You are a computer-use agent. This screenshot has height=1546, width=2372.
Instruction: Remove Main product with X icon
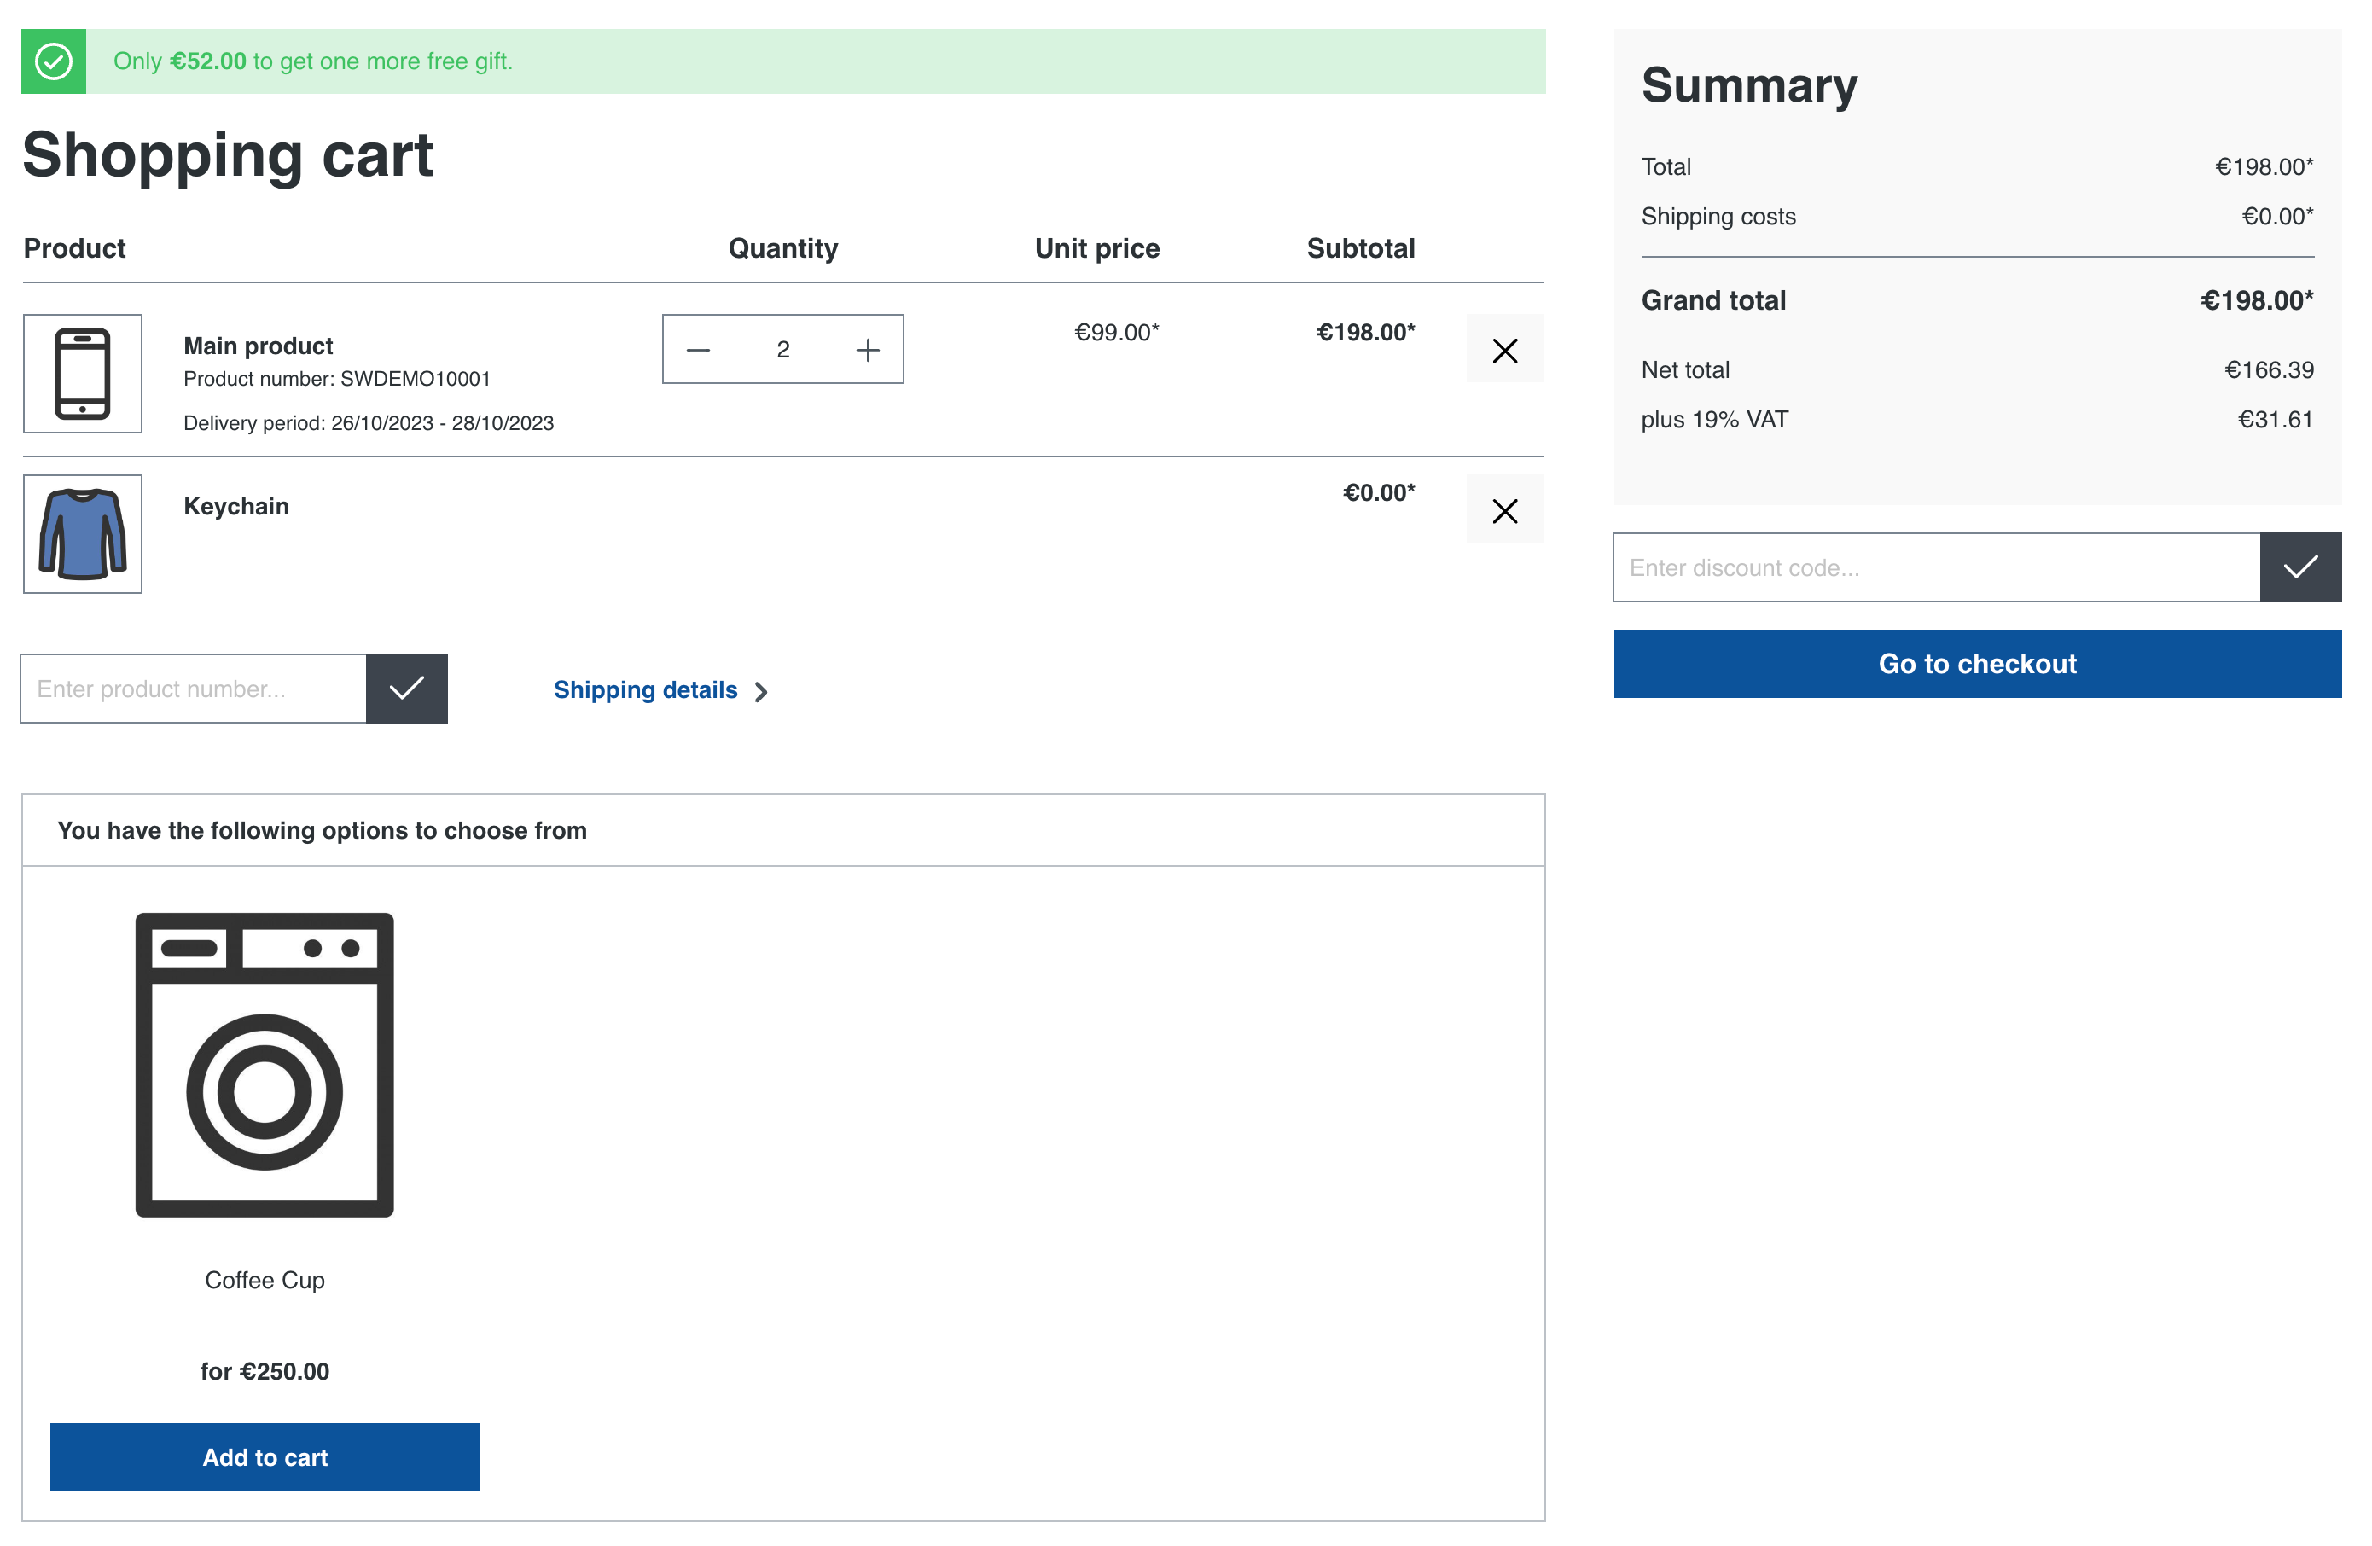click(1505, 349)
